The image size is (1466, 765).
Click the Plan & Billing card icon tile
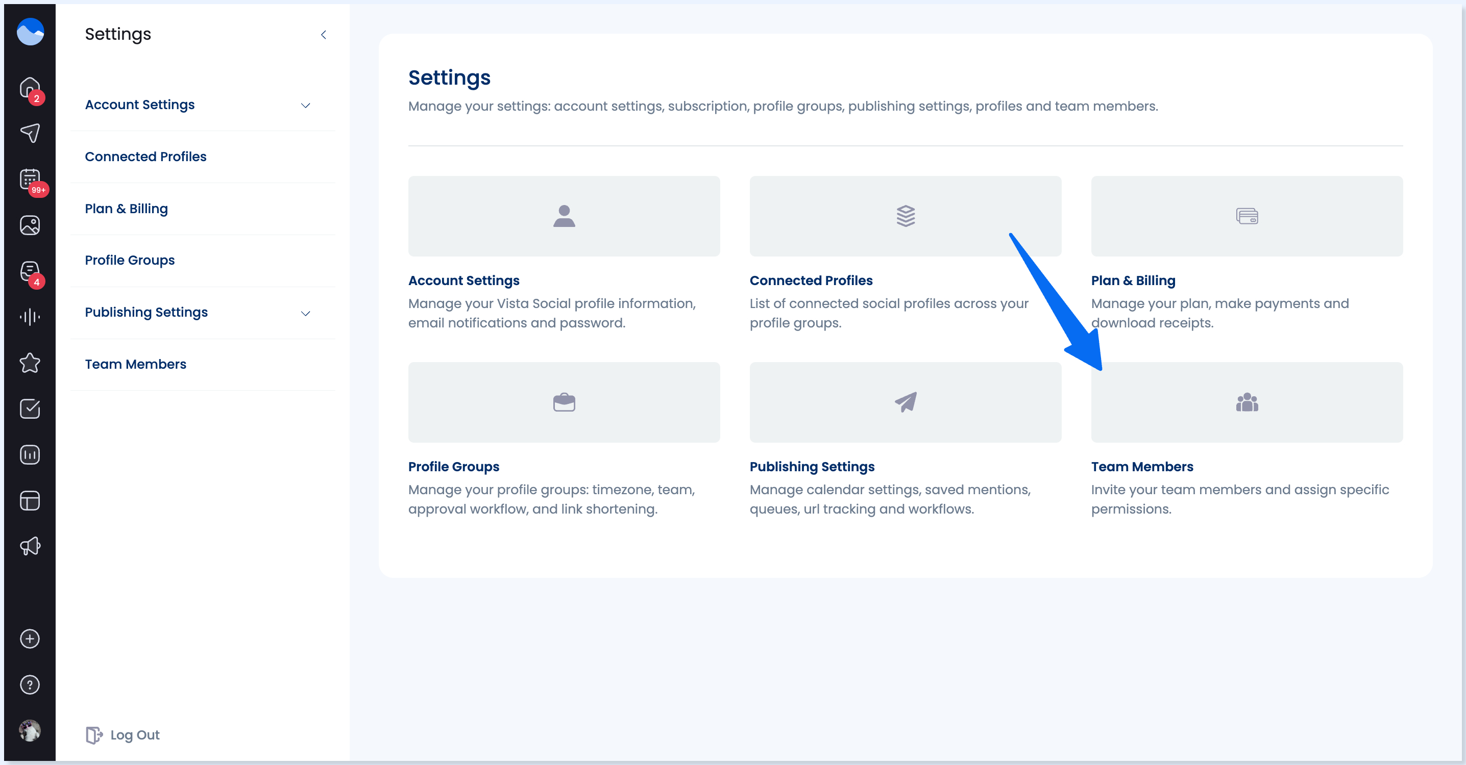tap(1247, 216)
